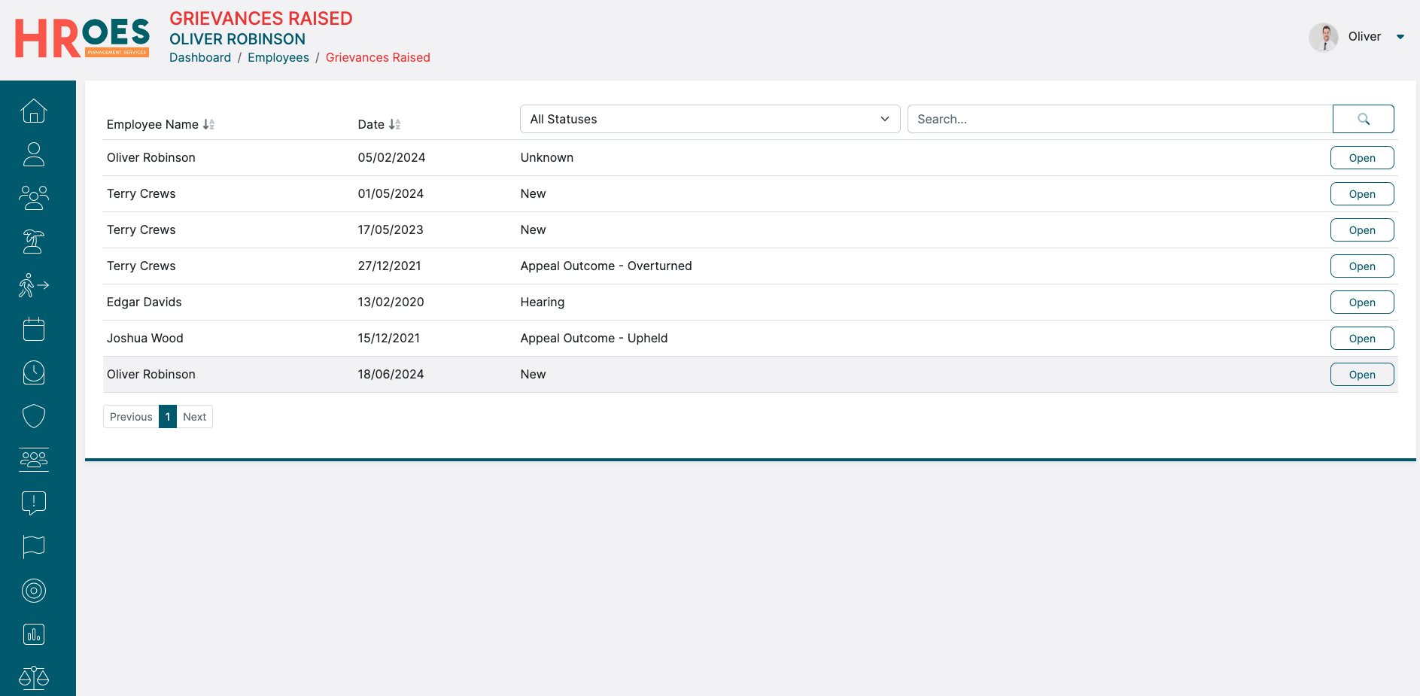Image resolution: width=1420 pixels, height=696 pixels.
Task: Sort table by Employee Name
Action: (208, 125)
